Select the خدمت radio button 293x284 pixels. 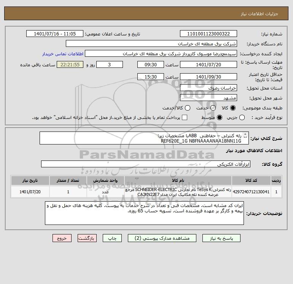pos(213,108)
